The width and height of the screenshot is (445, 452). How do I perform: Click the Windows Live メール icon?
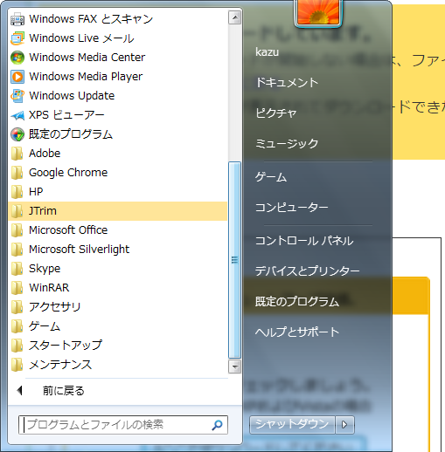tap(17, 38)
